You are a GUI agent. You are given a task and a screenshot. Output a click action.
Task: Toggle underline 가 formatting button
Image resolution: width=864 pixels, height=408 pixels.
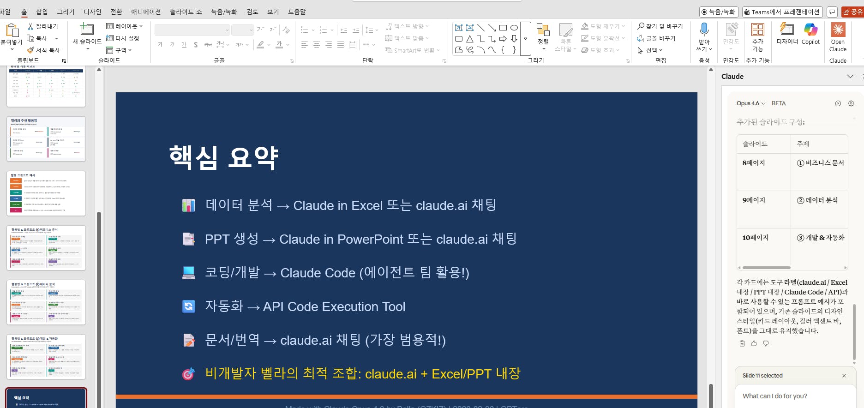pyautogui.click(x=184, y=44)
